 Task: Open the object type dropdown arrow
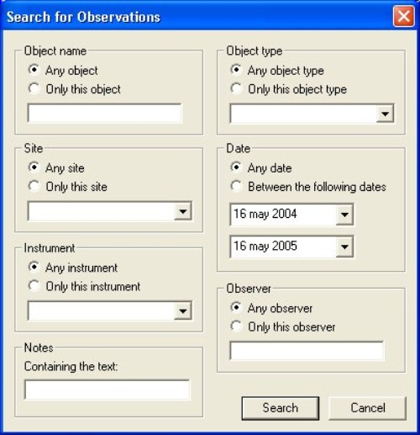point(385,114)
